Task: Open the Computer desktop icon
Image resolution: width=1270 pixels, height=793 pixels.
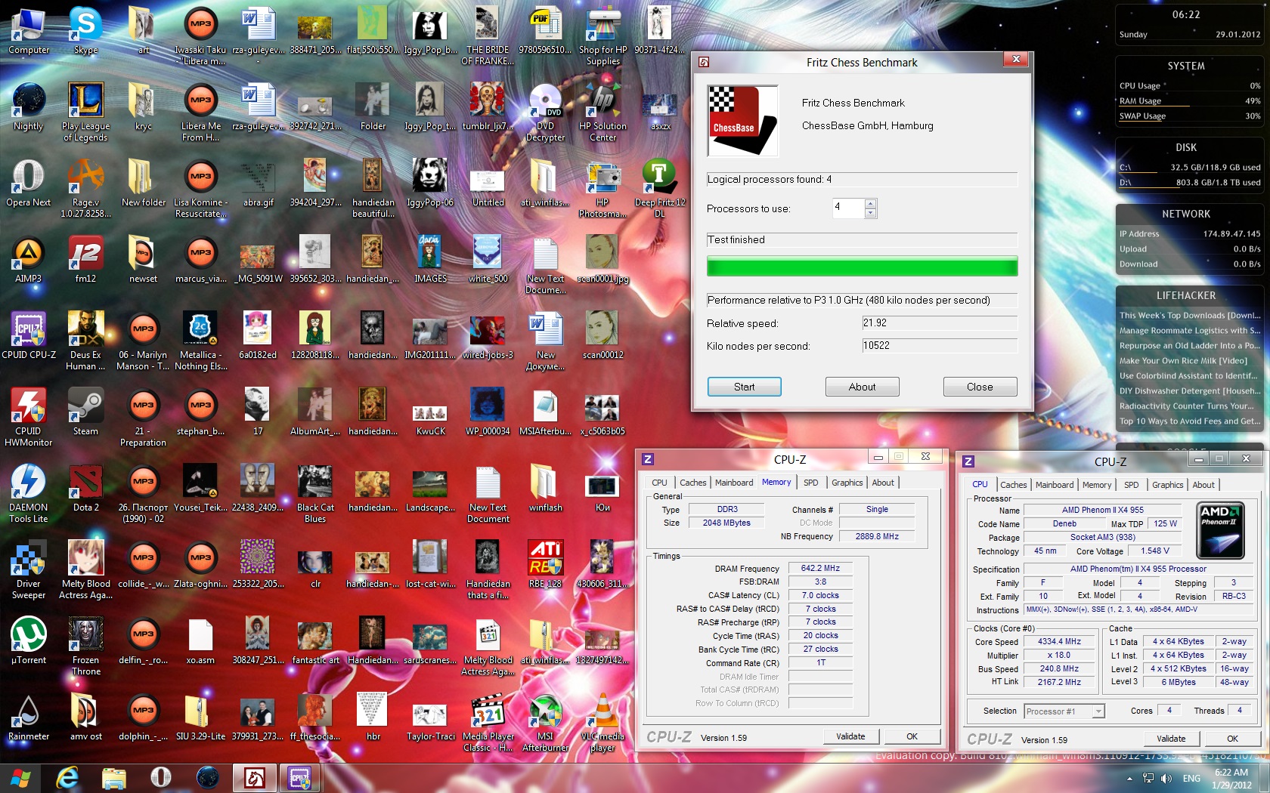Action: [x=29, y=30]
